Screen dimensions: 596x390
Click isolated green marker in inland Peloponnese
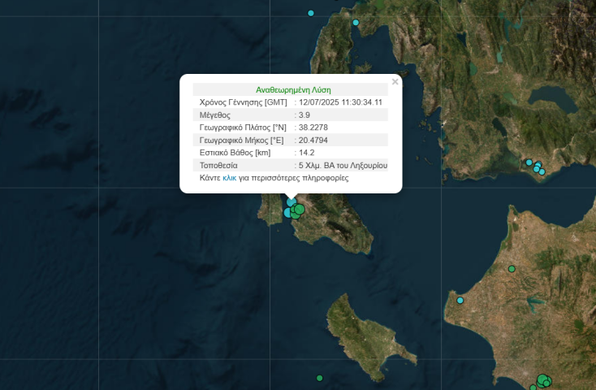tap(512, 269)
